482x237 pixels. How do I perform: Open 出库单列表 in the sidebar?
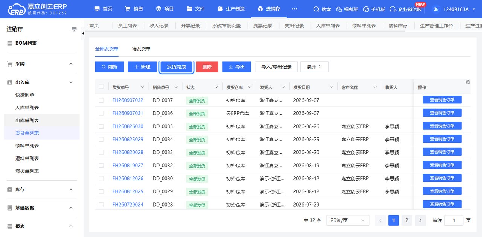click(x=27, y=120)
